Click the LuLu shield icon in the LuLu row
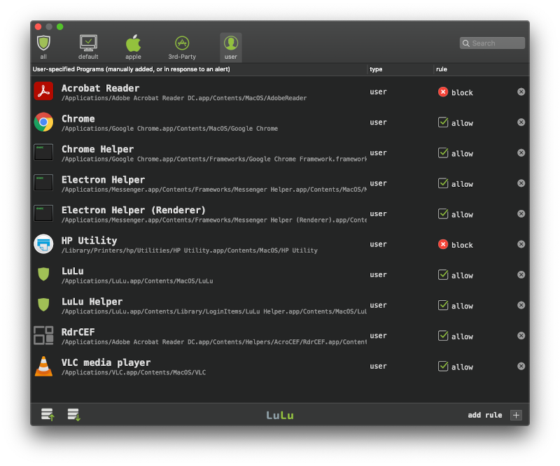 pos(43,274)
